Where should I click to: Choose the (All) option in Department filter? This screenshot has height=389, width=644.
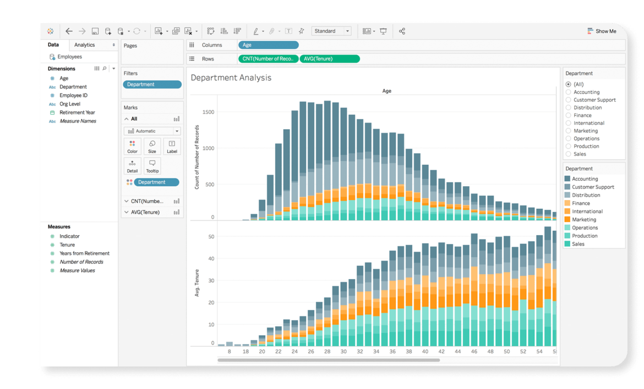click(567, 84)
